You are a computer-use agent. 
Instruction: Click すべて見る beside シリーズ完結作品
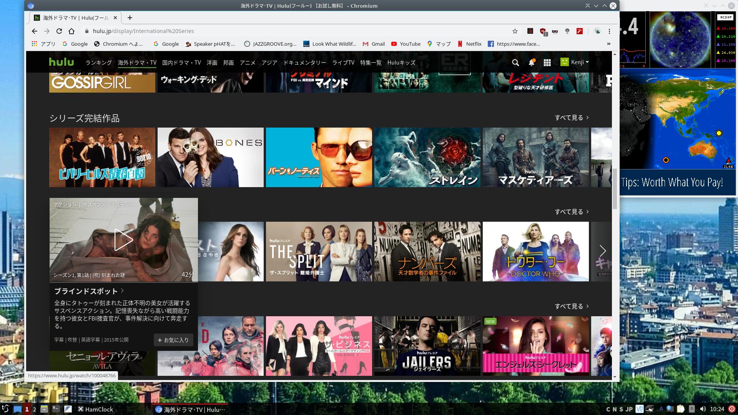click(571, 118)
